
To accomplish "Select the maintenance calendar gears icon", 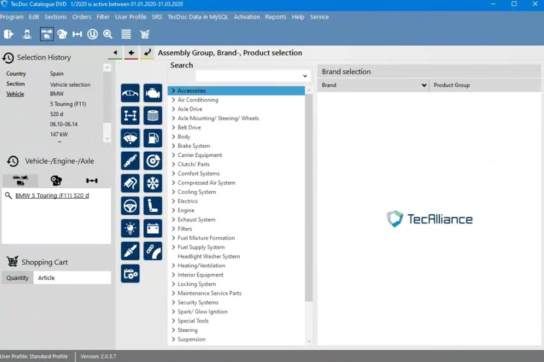I will point(130,273).
